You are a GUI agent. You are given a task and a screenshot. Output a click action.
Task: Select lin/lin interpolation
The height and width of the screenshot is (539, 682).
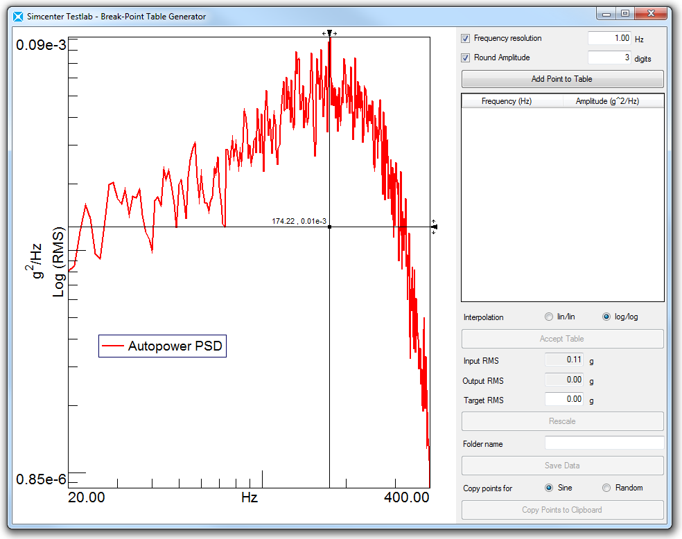pos(550,317)
